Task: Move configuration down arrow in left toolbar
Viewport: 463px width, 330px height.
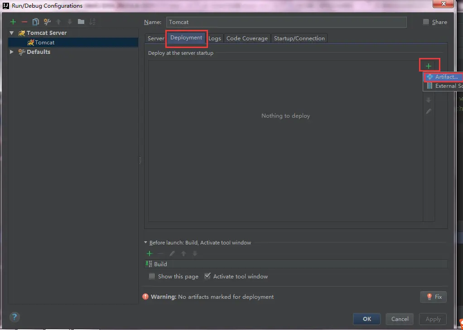Action: point(70,22)
